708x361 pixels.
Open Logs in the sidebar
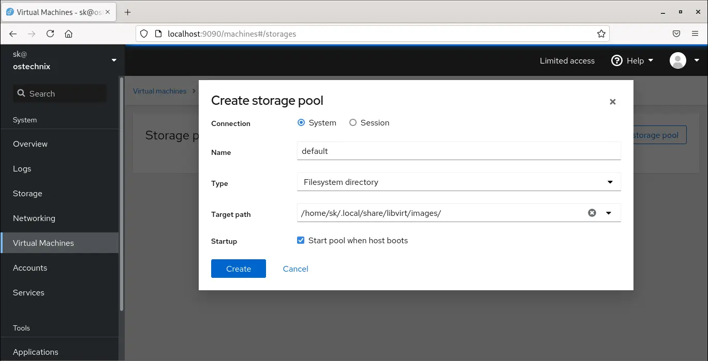60,169
